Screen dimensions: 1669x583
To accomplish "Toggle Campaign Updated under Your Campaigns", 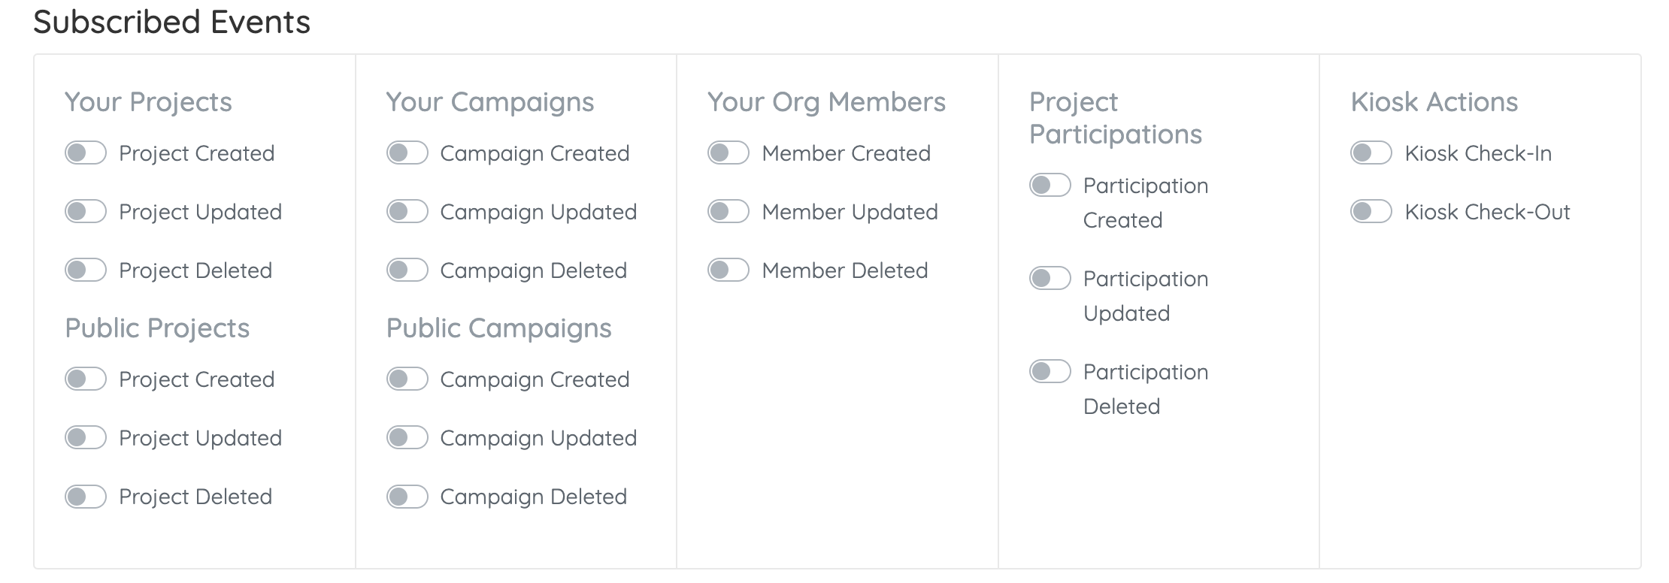I will [407, 212].
